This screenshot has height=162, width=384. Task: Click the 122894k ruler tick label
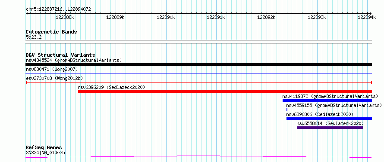click(x=367, y=17)
